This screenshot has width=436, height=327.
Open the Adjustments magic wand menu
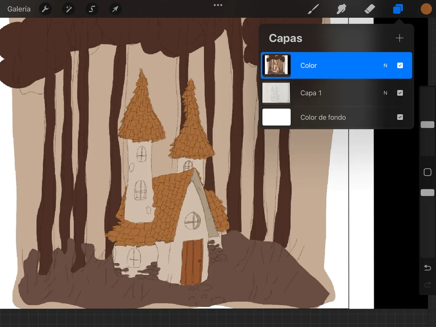pos(68,9)
